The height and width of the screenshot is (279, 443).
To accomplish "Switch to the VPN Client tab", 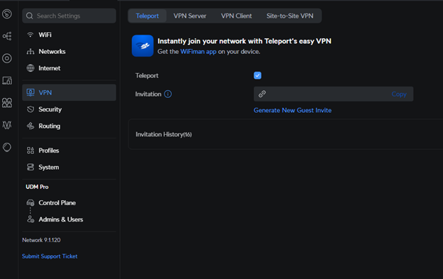I will coord(236,16).
